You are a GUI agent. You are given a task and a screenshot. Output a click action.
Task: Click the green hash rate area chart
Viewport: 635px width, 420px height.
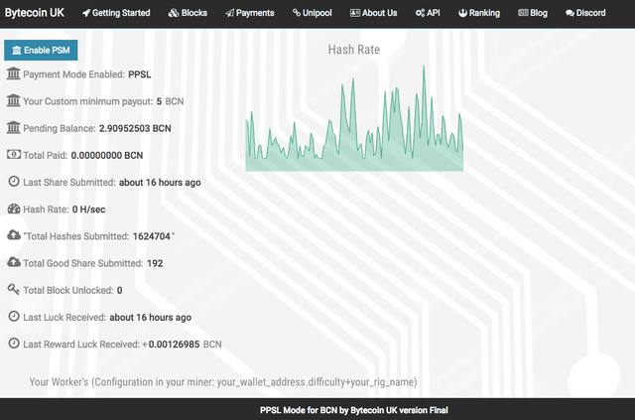point(354,118)
